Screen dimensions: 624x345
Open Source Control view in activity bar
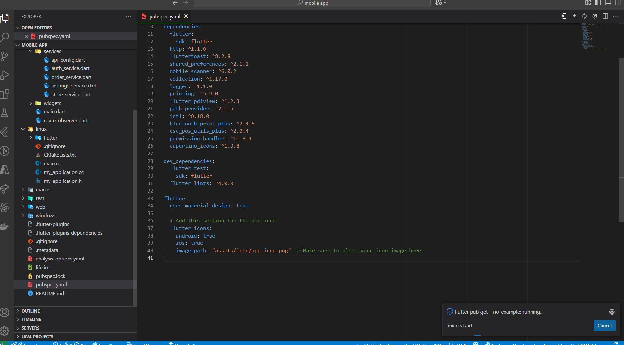pyautogui.click(x=5, y=56)
